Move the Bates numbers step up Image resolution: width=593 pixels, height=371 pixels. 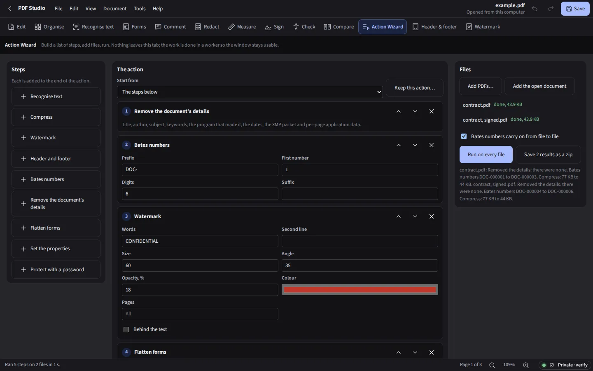tap(399, 145)
